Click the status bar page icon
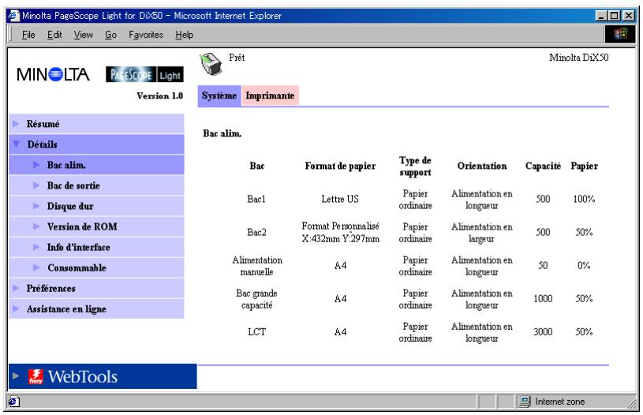 tap(13, 402)
